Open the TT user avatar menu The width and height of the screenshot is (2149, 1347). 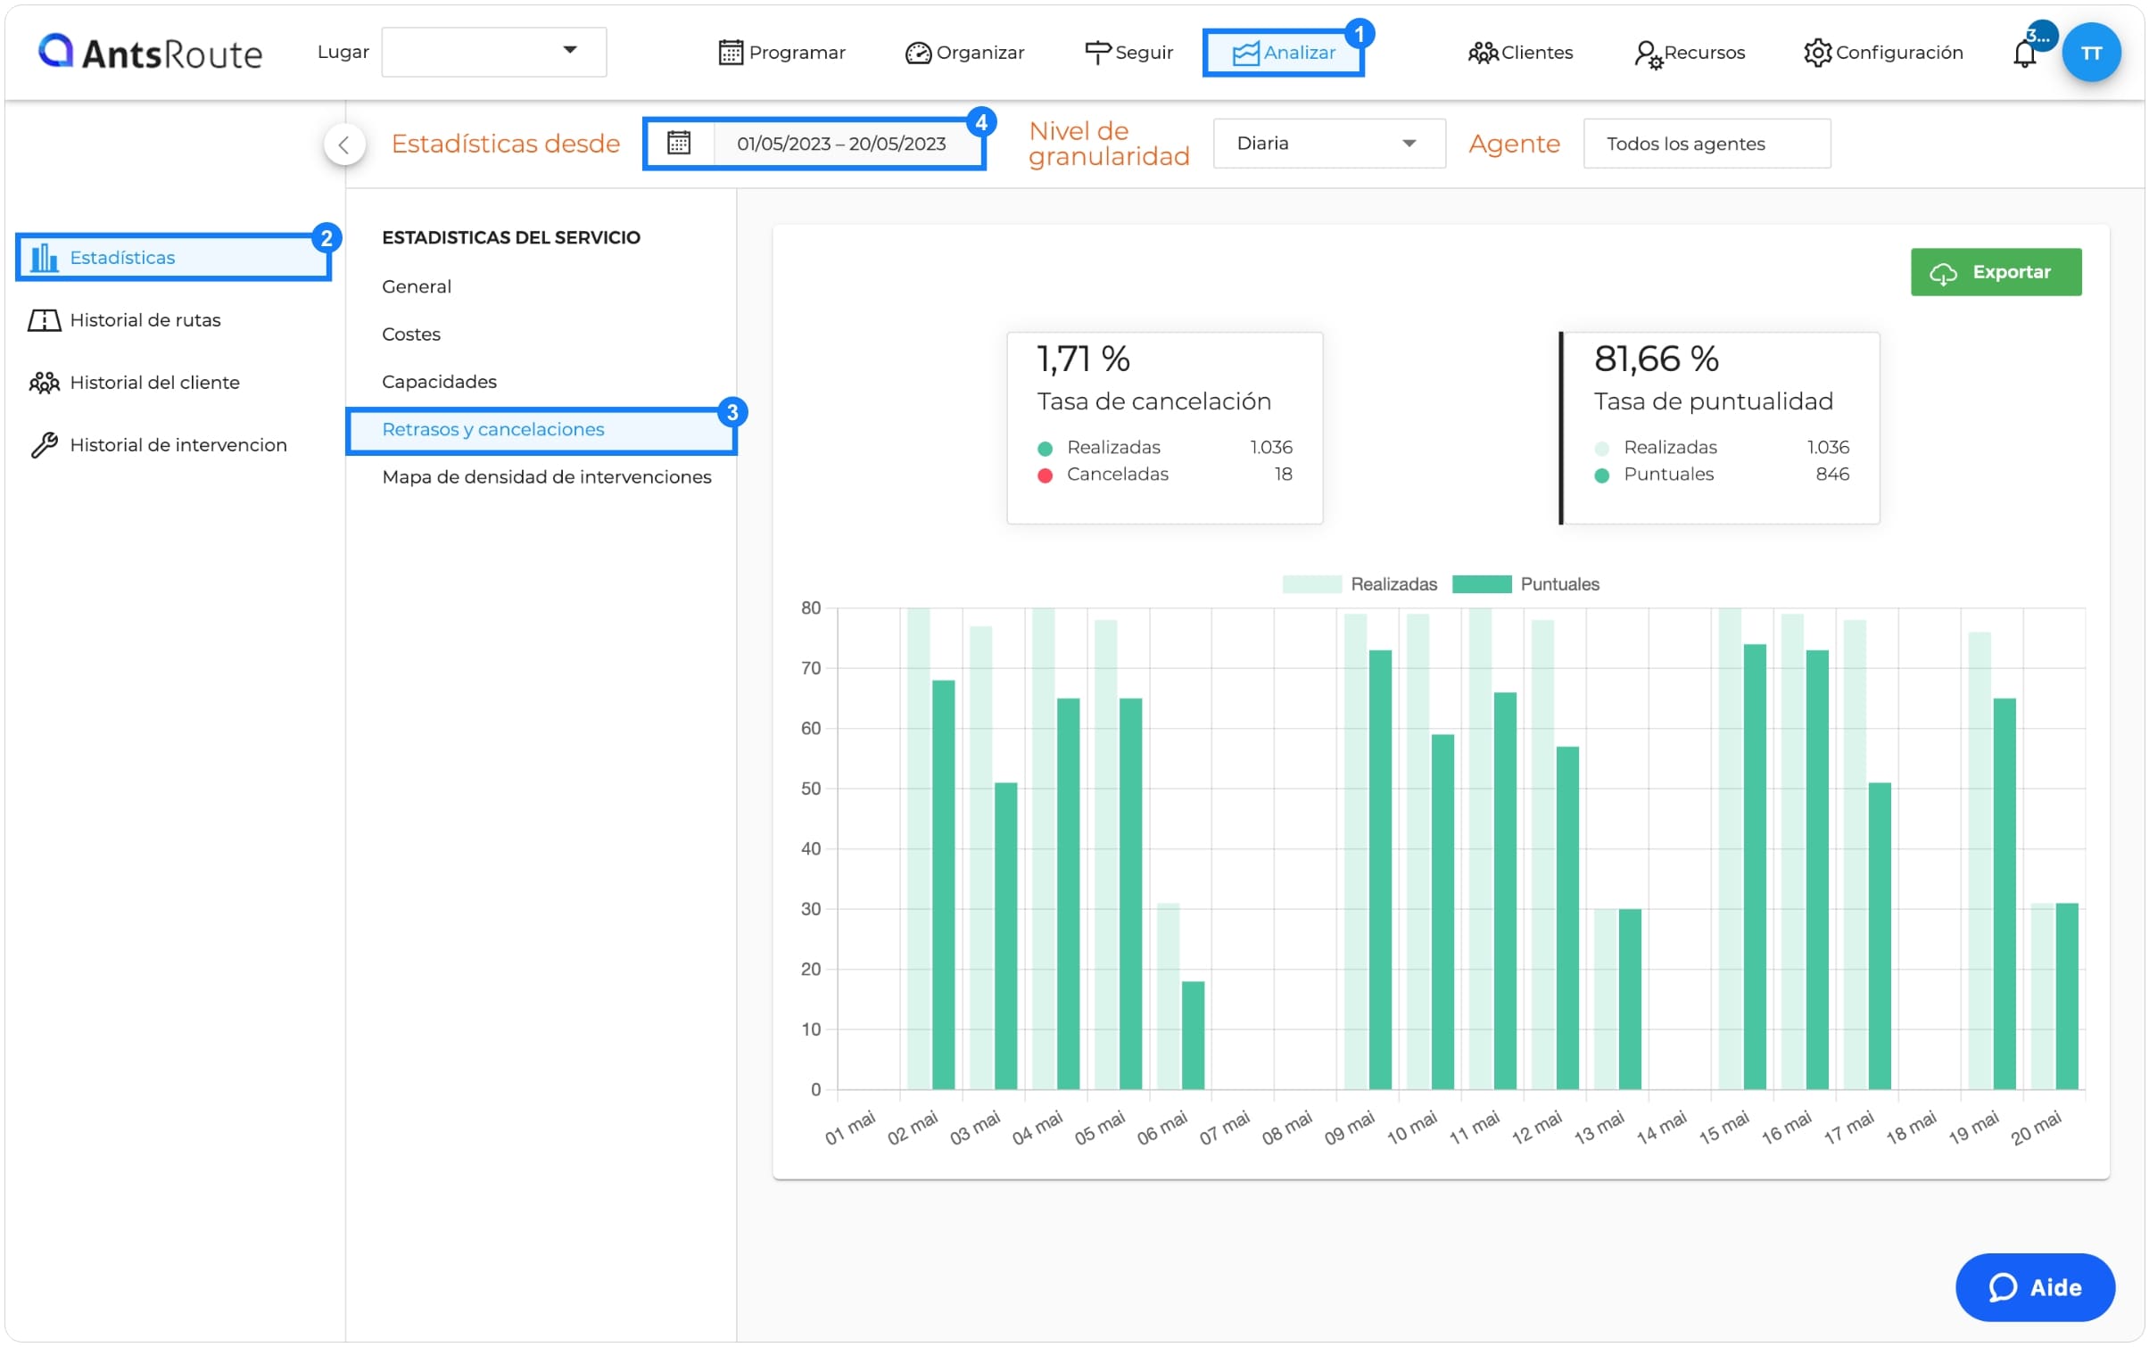tap(2090, 53)
